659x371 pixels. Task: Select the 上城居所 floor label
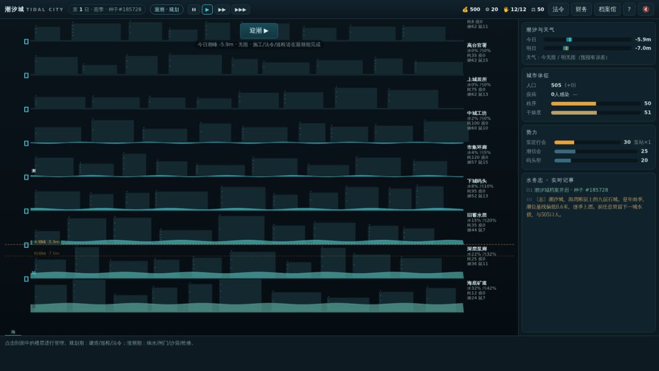coord(477,79)
